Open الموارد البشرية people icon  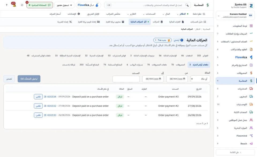coord(251,128)
